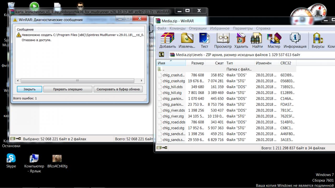Go up one folder level in Media.zip

pos(161,55)
